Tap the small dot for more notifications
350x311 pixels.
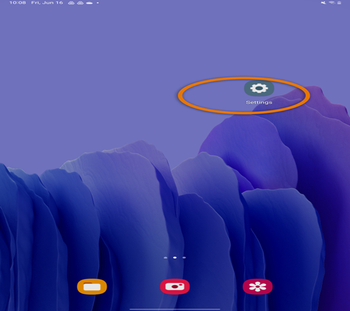98,3
